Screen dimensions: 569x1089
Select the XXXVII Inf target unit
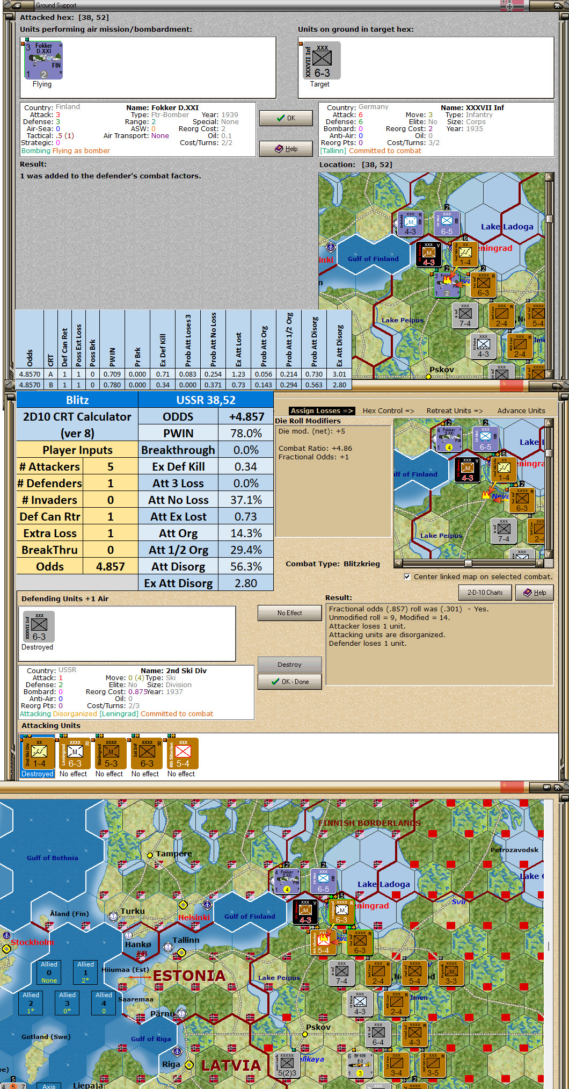(x=321, y=61)
